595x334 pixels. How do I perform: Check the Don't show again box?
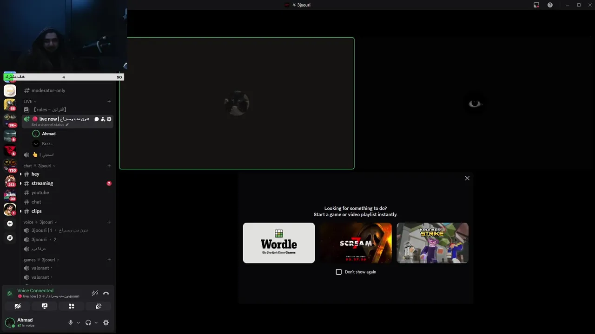[338, 272]
